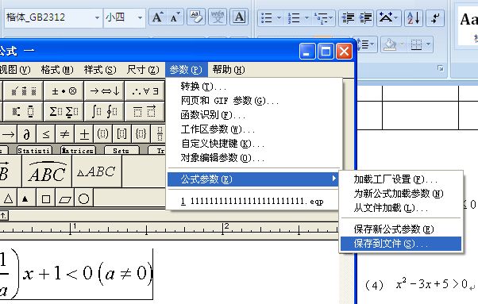Insert the triangle ABC template
This screenshot has width=478, height=304.
tap(97, 171)
